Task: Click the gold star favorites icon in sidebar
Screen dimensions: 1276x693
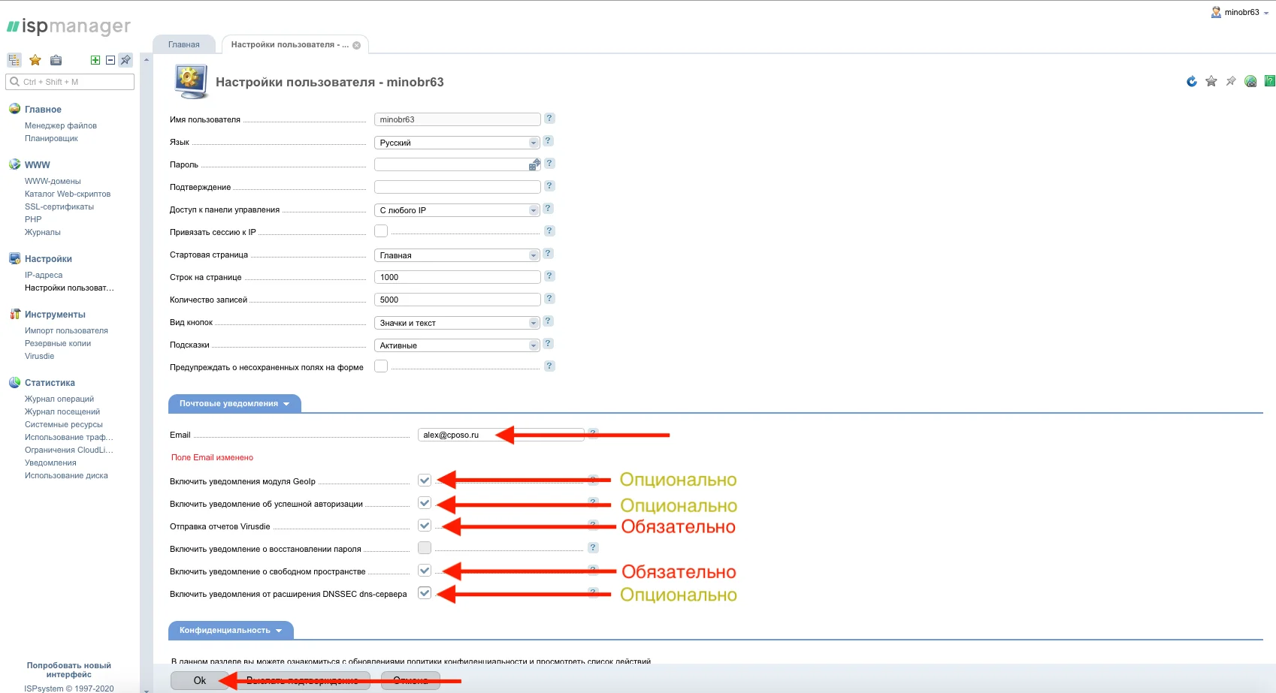Action: pos(35,60)
